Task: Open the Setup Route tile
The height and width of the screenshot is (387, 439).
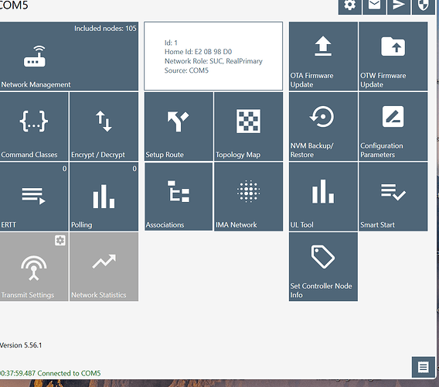Action: (179, 126)
